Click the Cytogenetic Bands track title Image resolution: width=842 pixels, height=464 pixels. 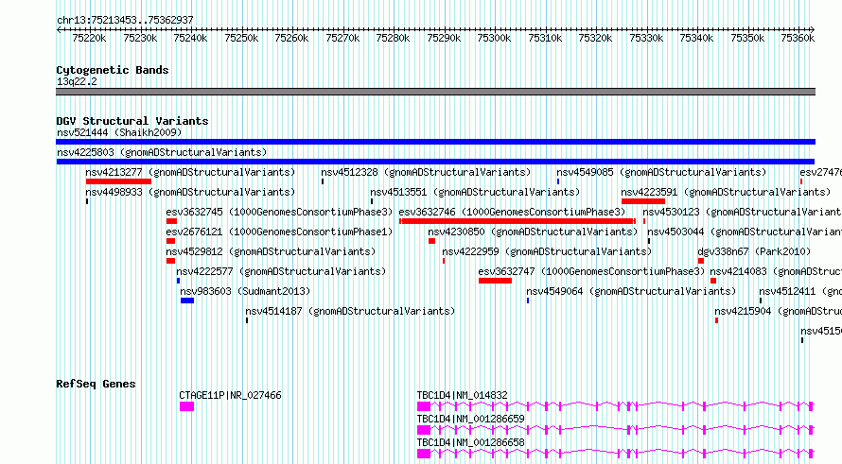[113, 70]
